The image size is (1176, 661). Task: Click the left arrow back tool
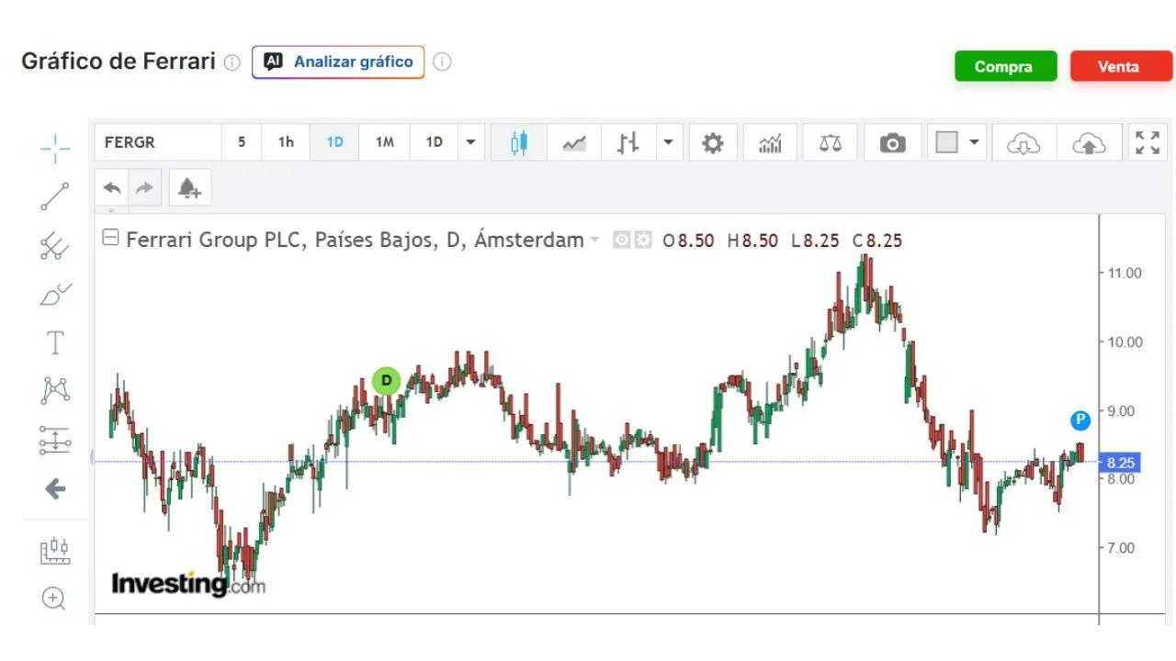[55, 488]
